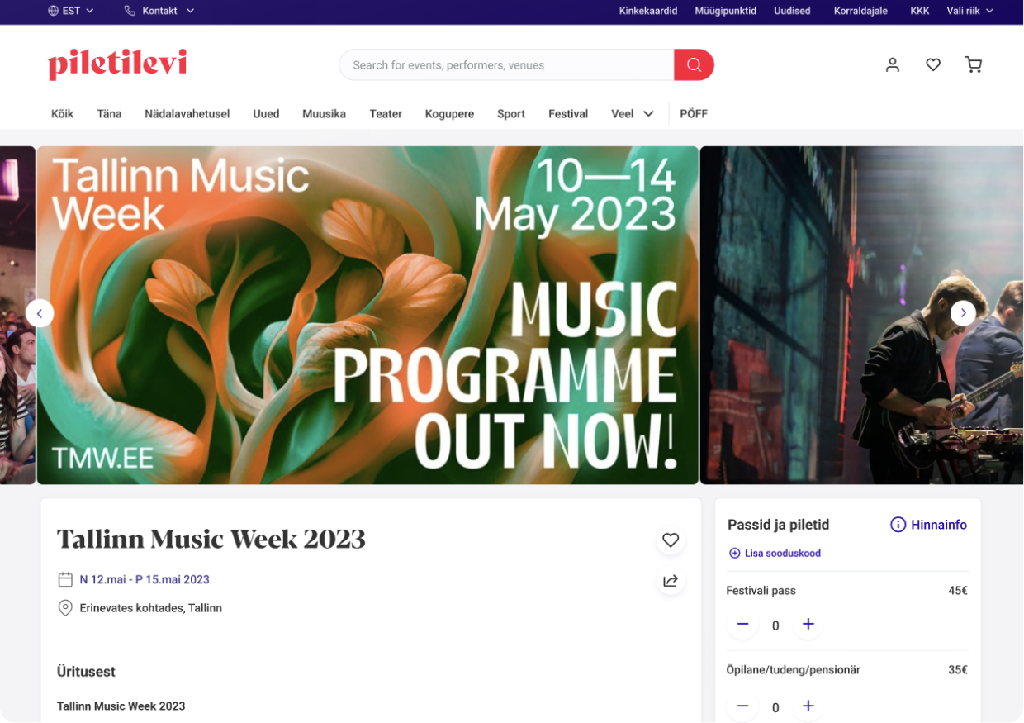Click the globe language icon

click(x=53, y=11)
